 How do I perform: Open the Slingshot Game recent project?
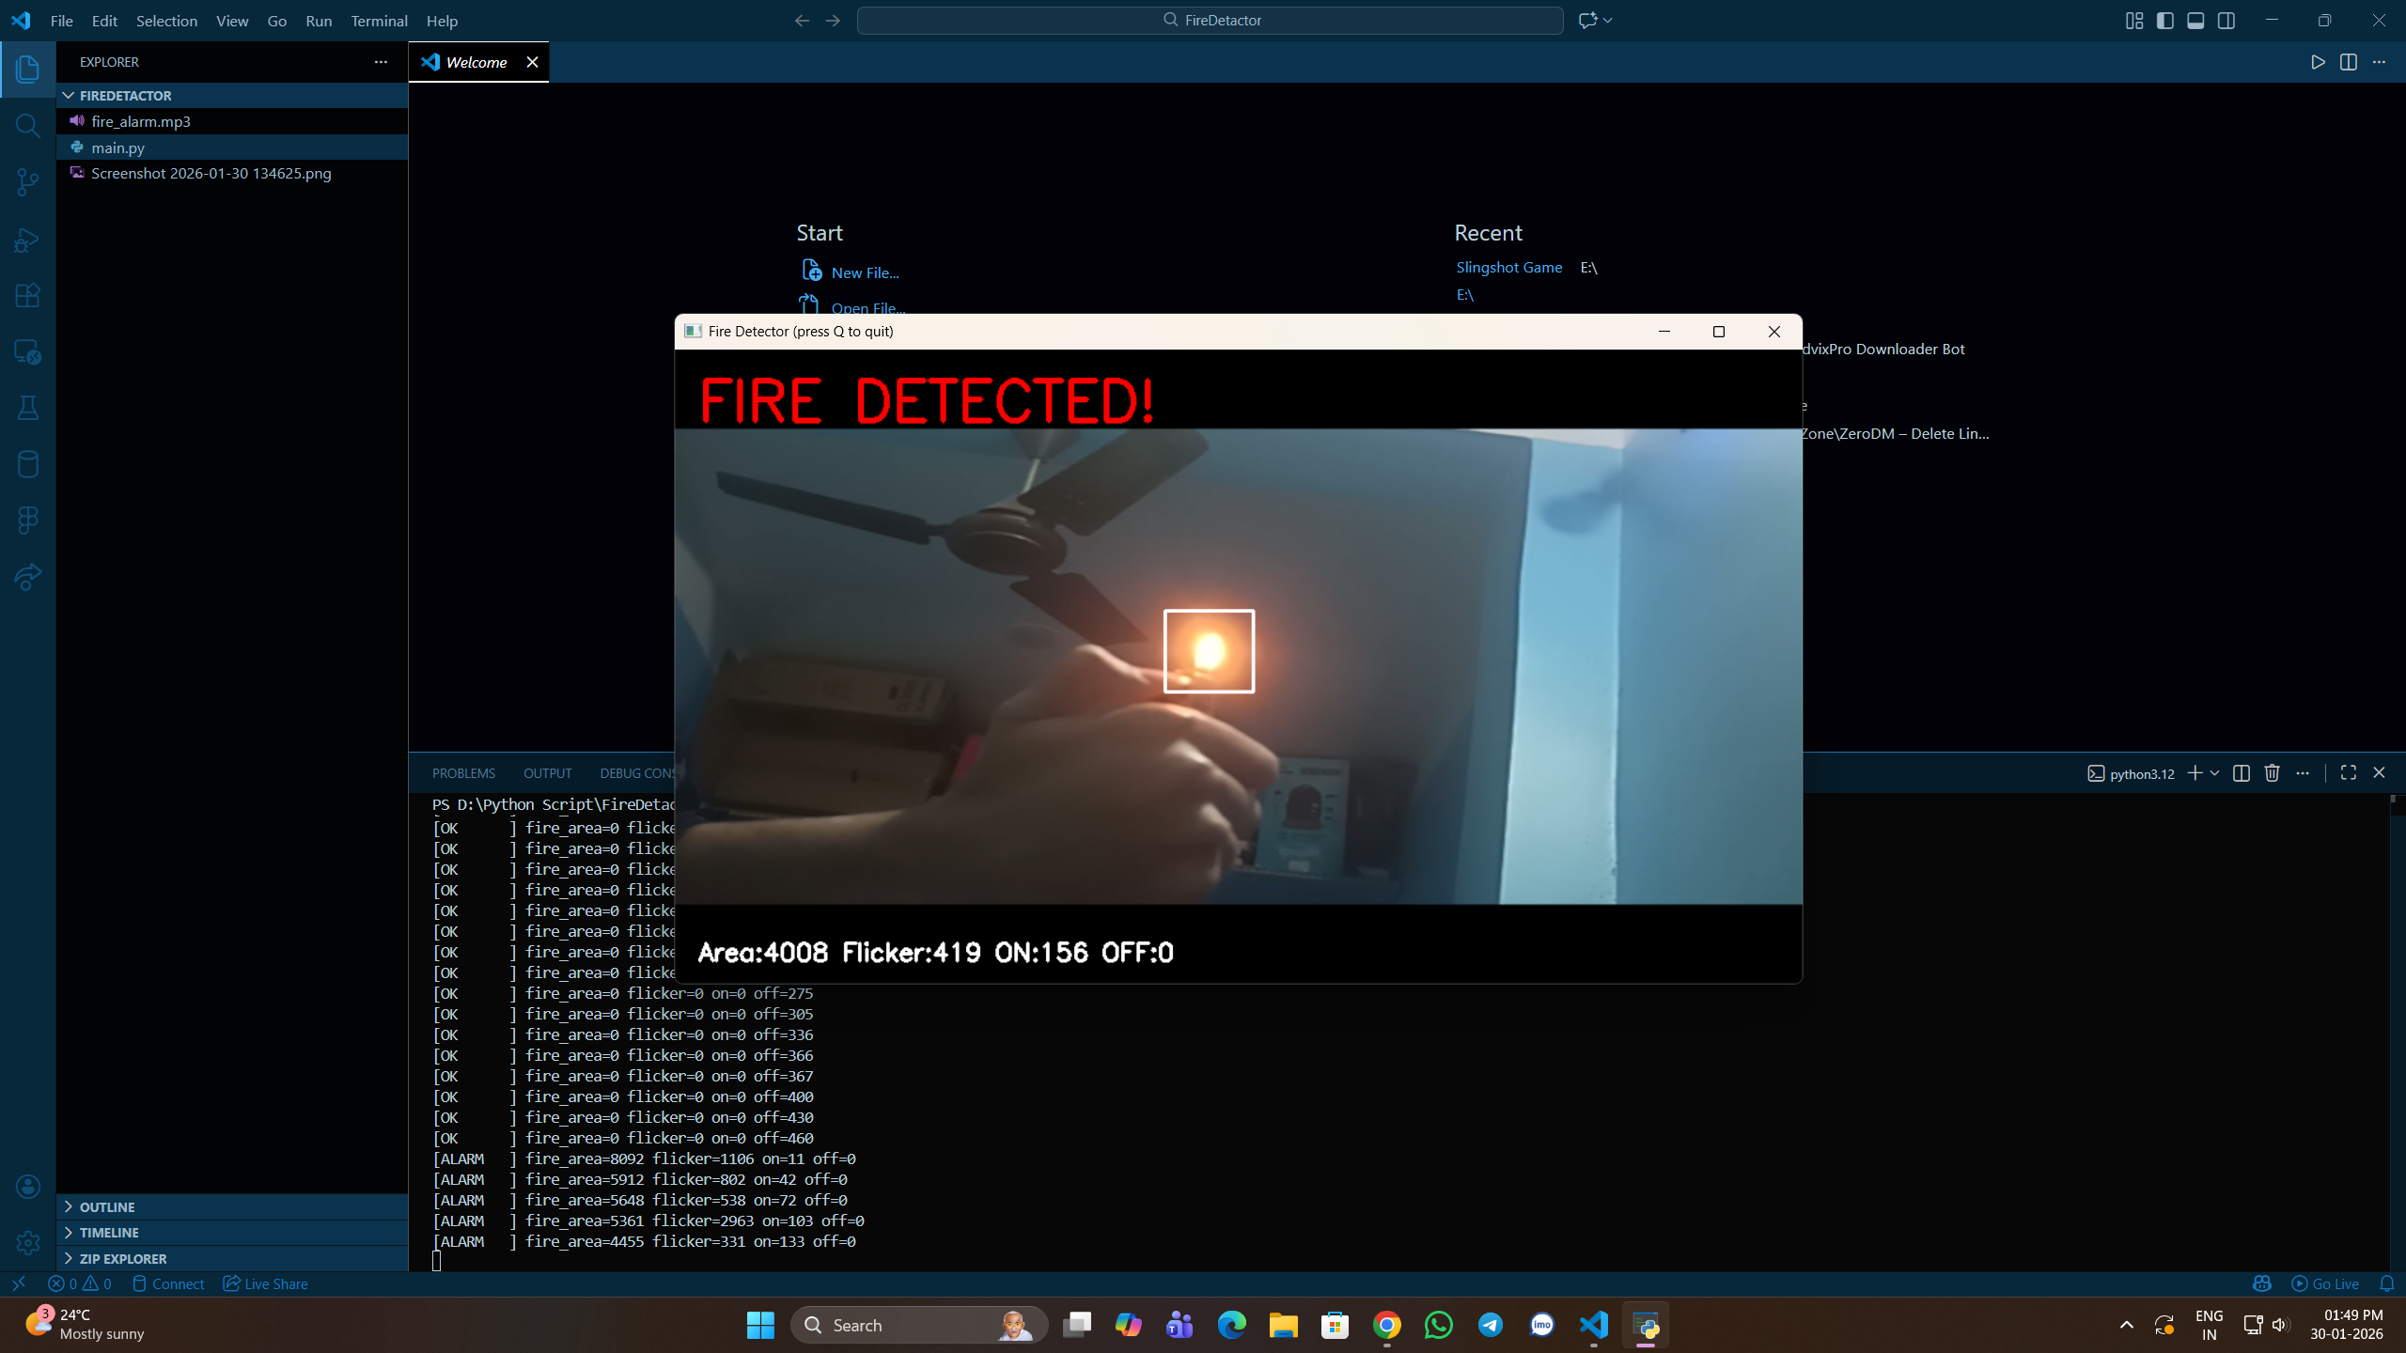click(x=1508, y=267)
